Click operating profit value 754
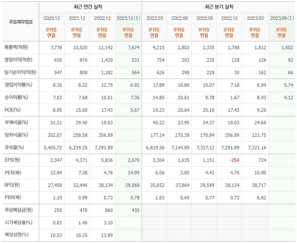Screen dimensions: 297x243 click(x=161, y=60)
